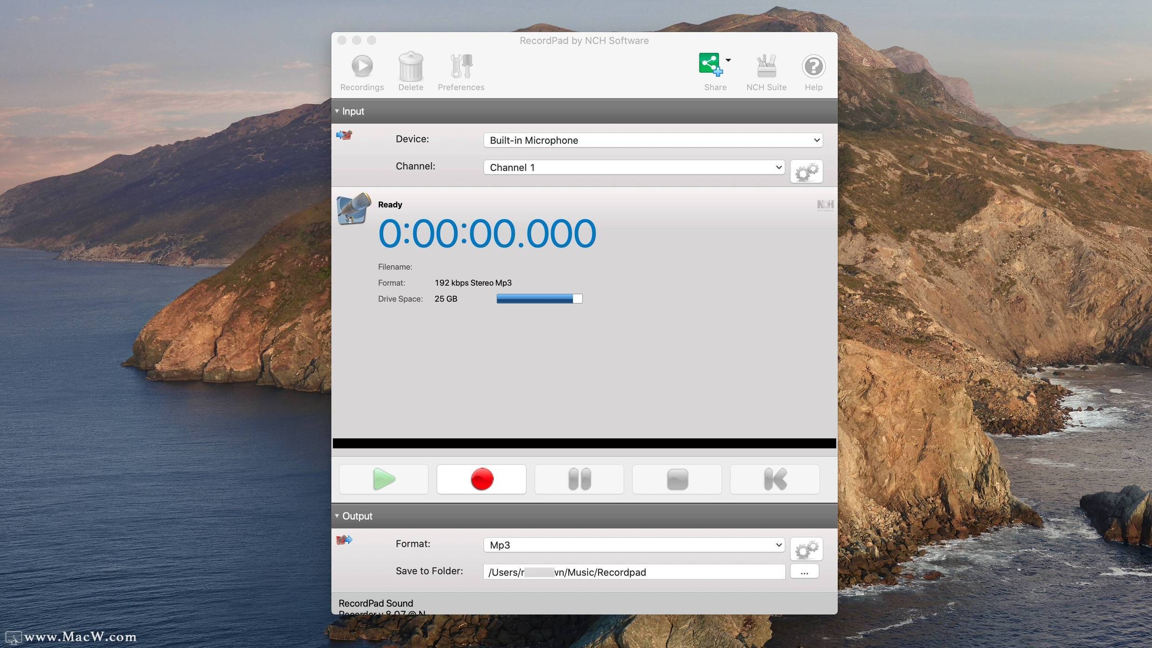Screen dimensions: 1152x648
Task: Click the 192 kbps Stereo Mp3 text
Action: [x=473, y=283]
